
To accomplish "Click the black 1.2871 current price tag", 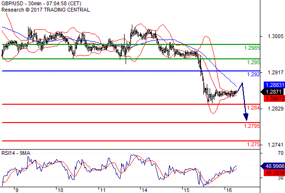I will pos(272,92).
